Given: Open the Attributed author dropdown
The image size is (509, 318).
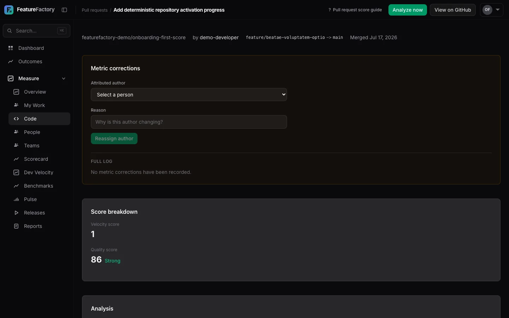Looking at the screenshot, I should tap(189, 95).
